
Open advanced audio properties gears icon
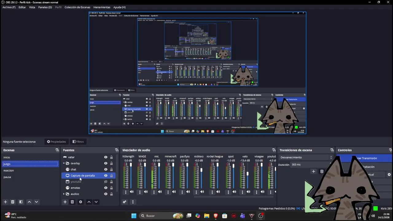click(124, 202)
